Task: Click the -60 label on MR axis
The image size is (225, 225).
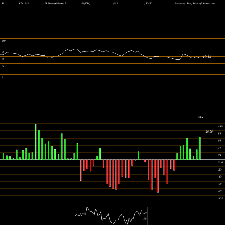Action: pyautogui.click(x=220, y=184)
